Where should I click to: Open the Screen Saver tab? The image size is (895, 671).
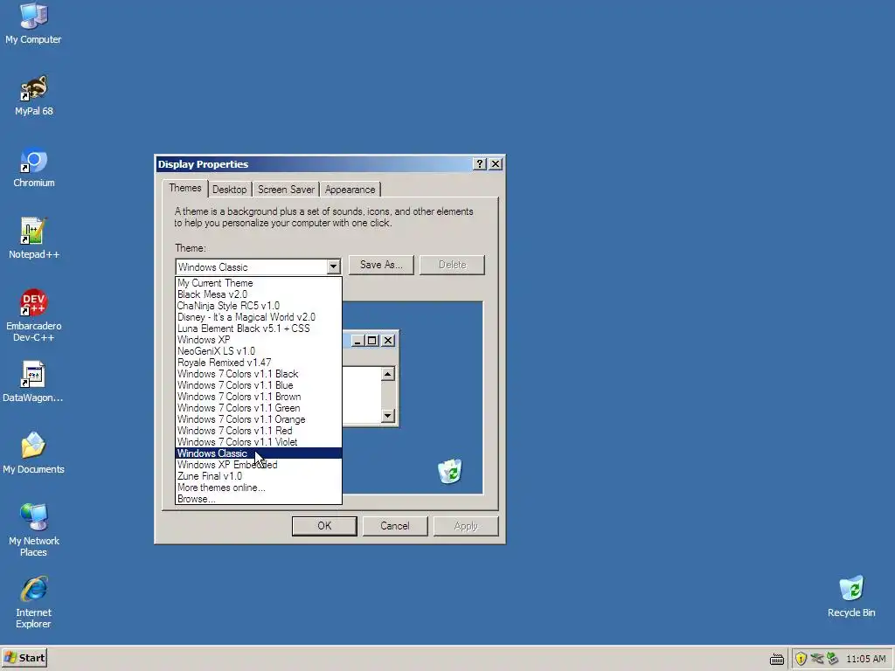(x=286, y=190)
